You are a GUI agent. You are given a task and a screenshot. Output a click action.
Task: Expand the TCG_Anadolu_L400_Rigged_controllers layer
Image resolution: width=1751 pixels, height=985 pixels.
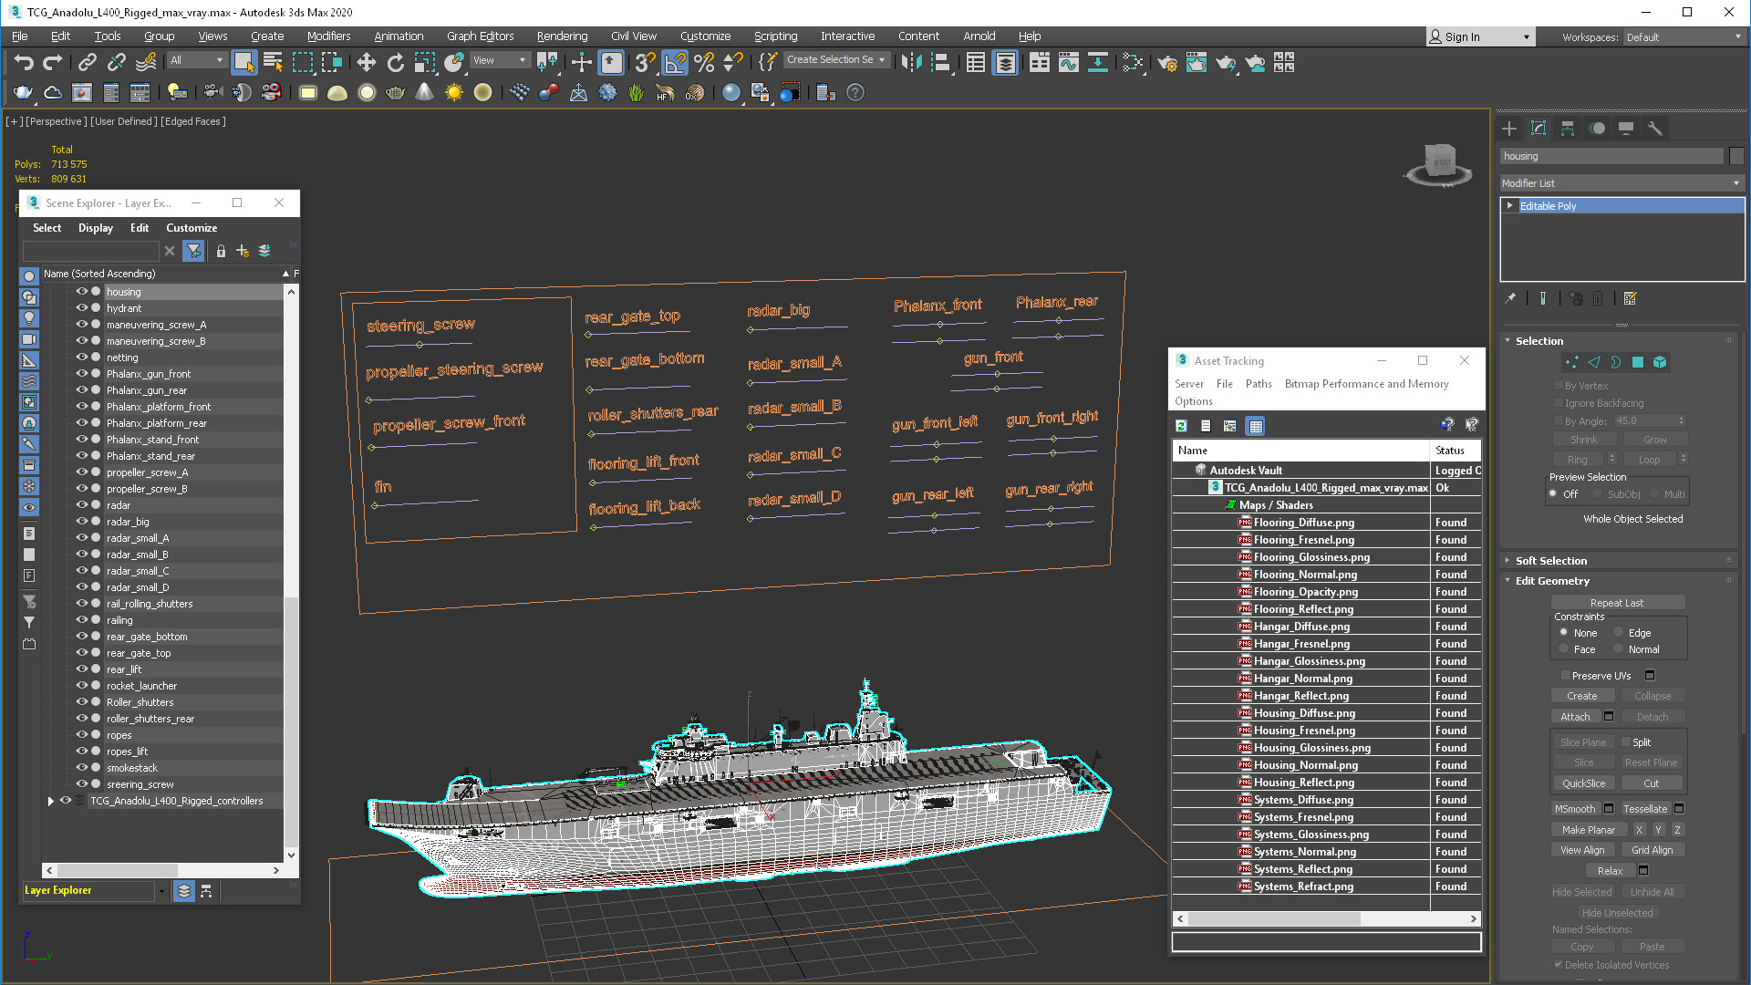(x=51, y=801)
